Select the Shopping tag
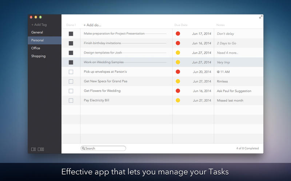 39,56
